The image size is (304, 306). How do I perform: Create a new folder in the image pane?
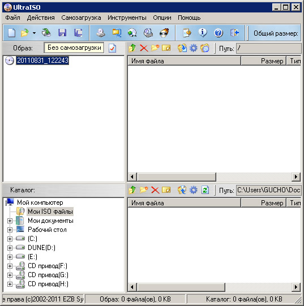[155, 48]
